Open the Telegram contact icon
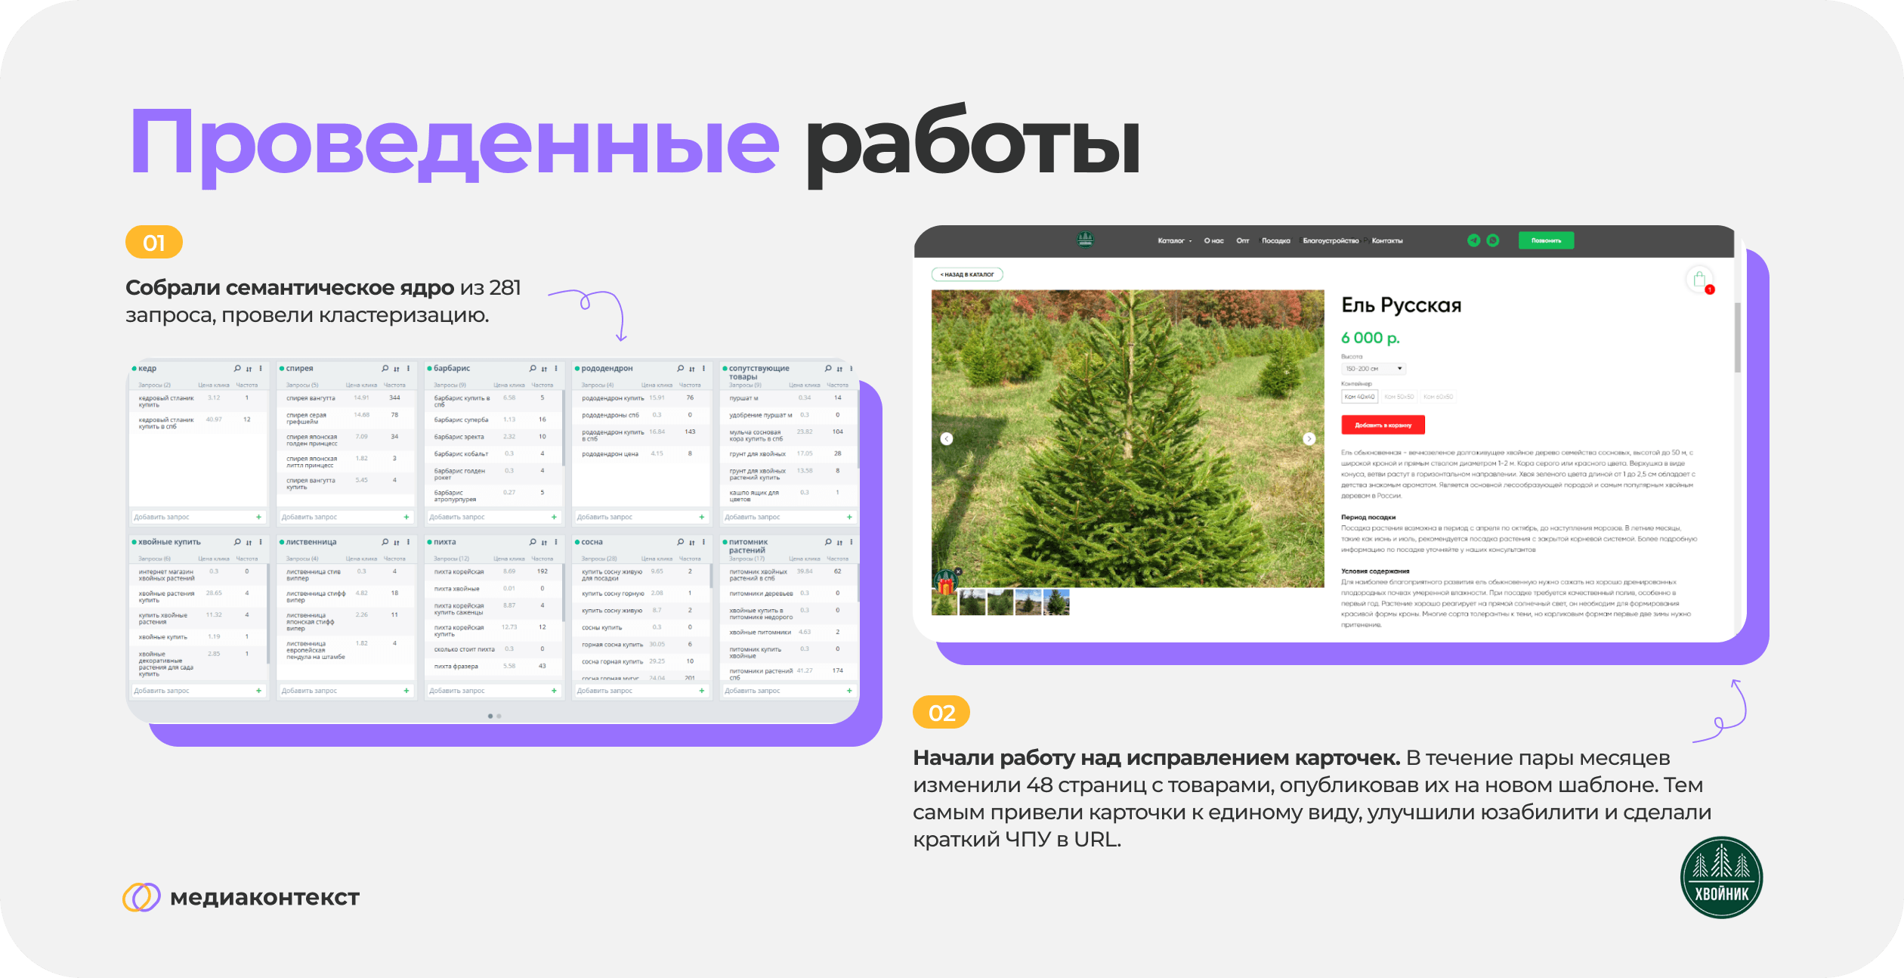The height and width of the screenshot is (978, 1904). pos(1473,240)
